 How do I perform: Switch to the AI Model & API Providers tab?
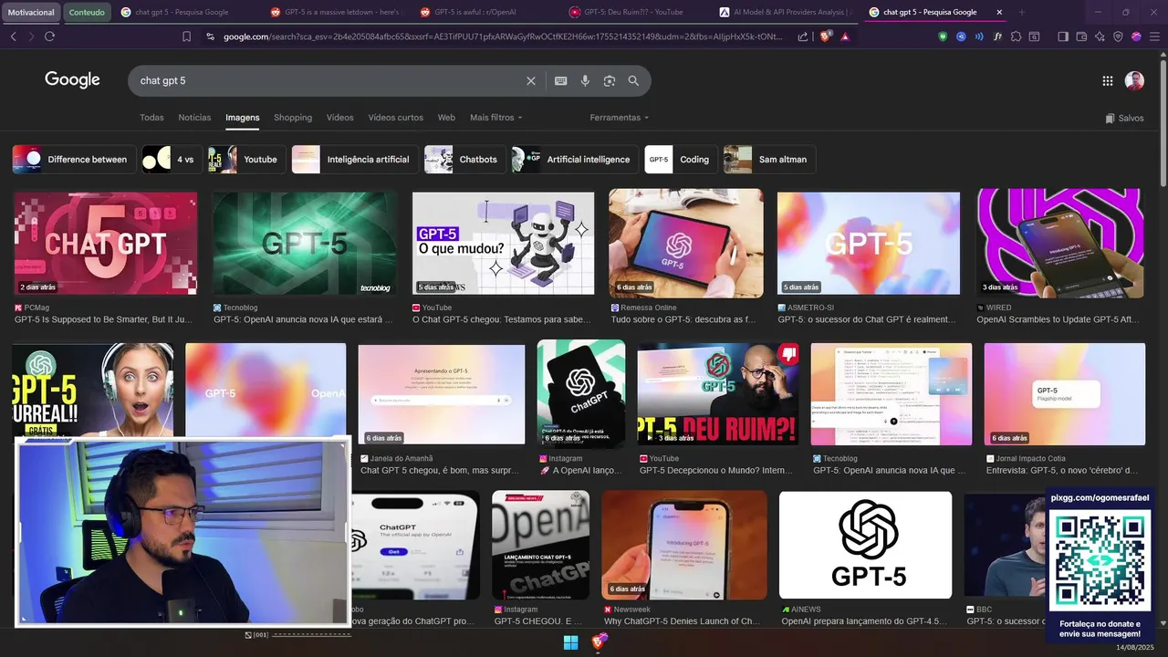pos(785,12)
